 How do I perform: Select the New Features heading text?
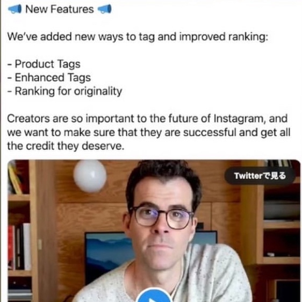pos(60,9)
